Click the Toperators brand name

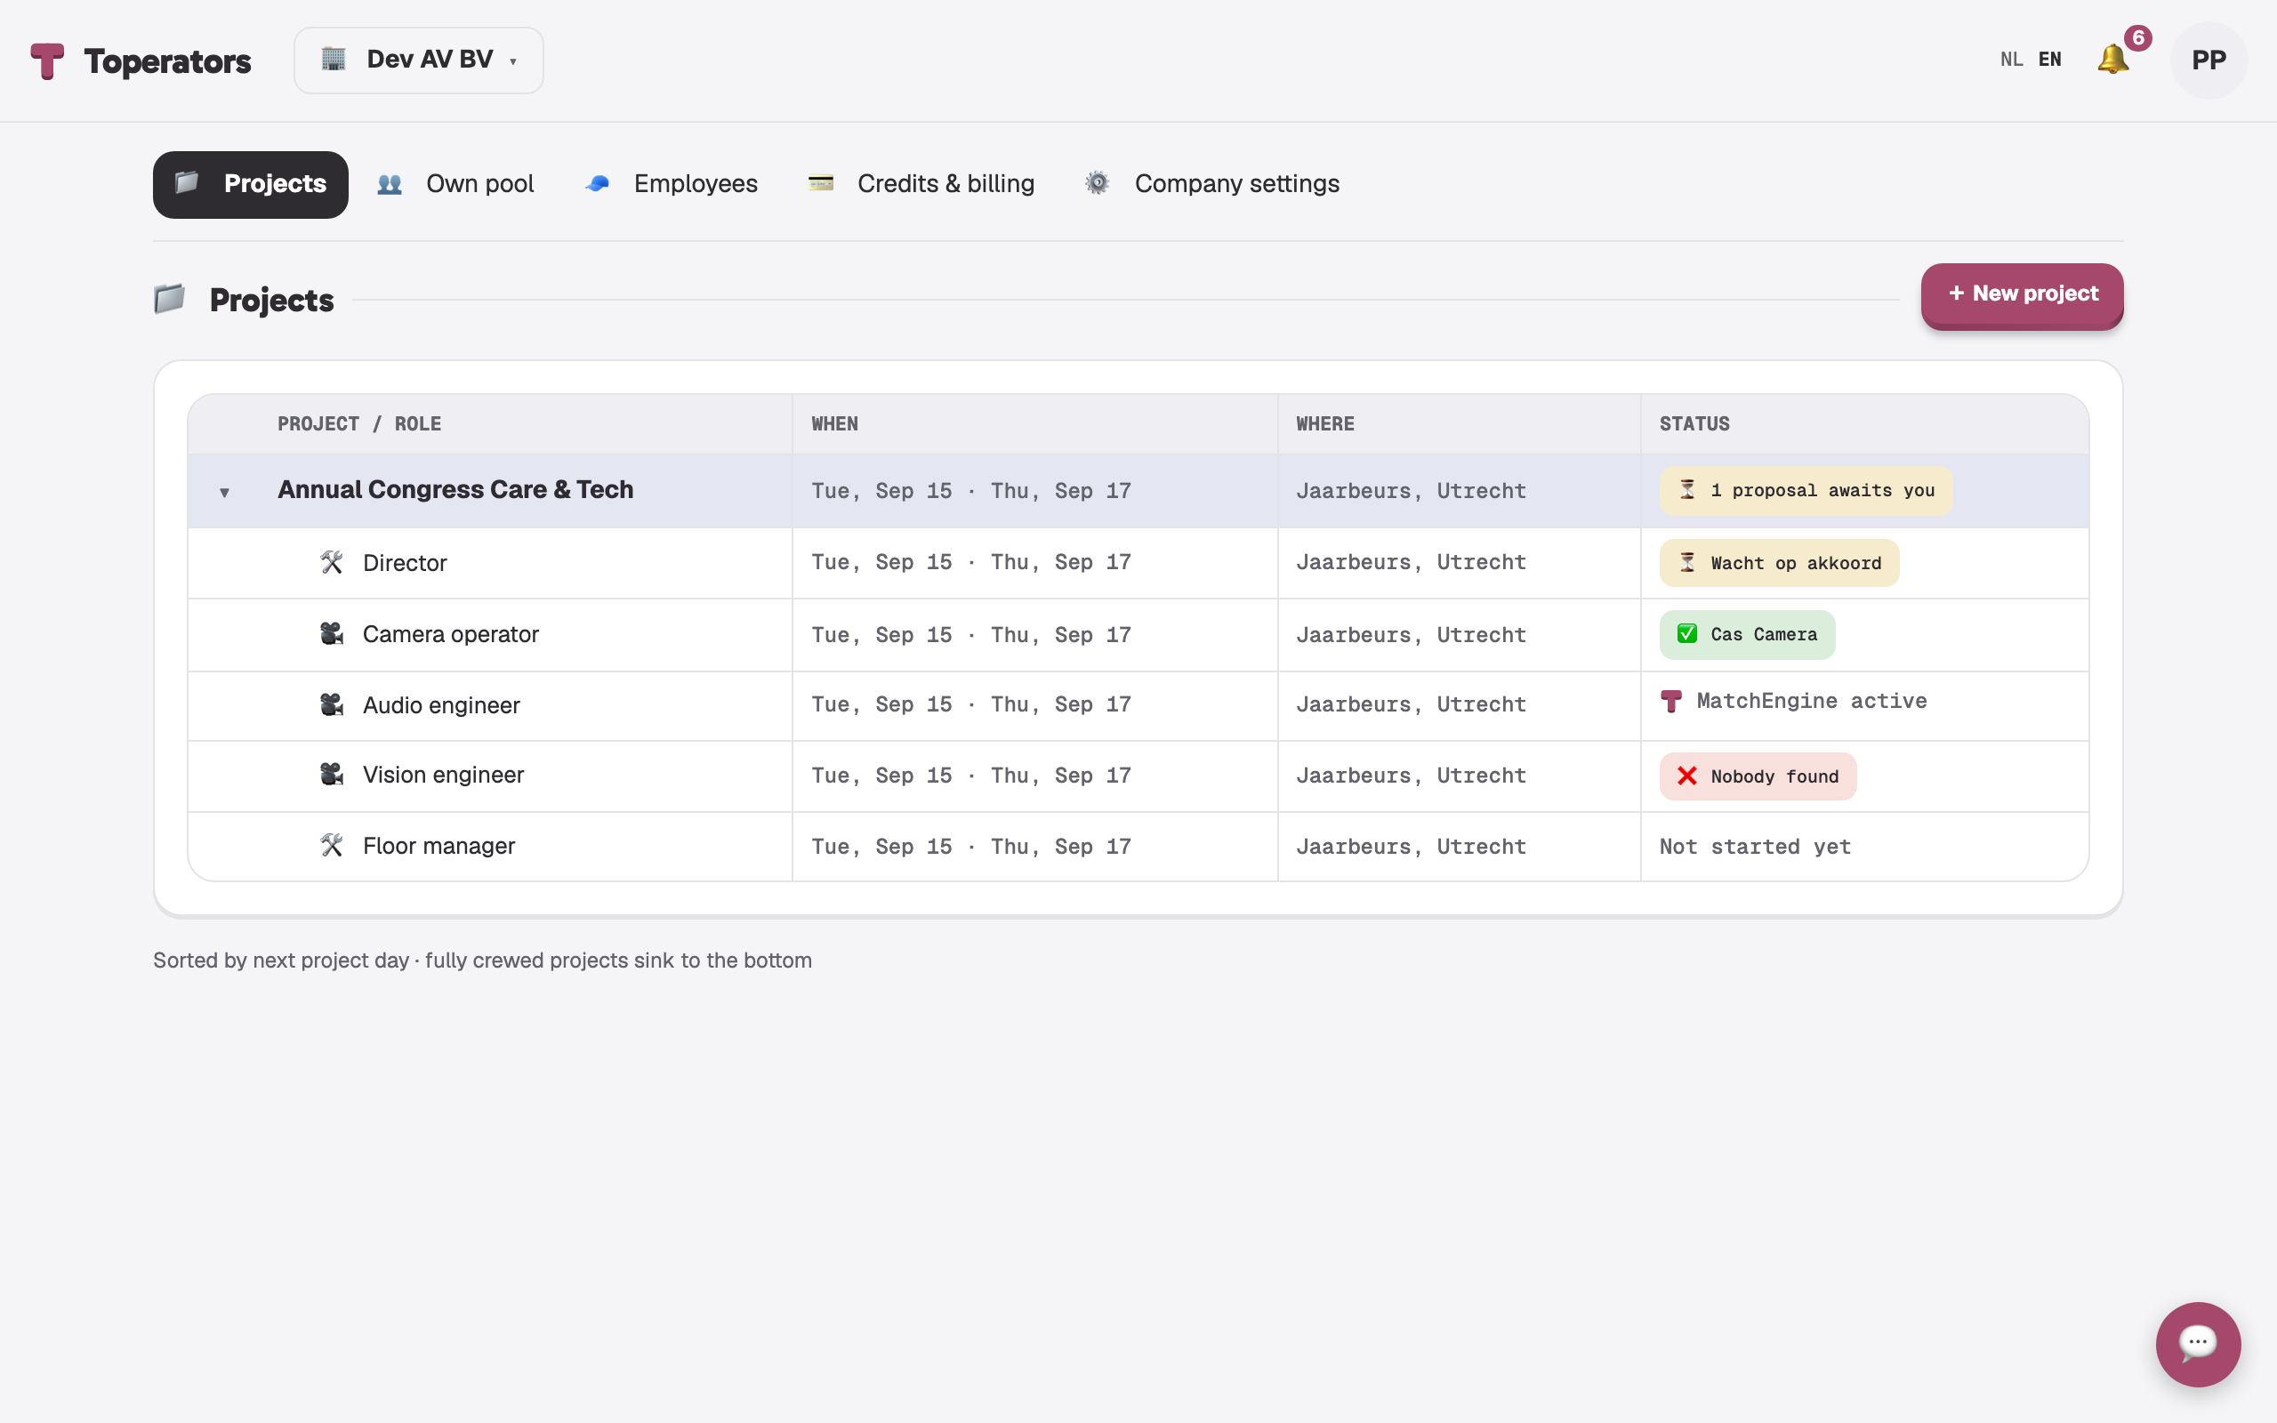pyautogui.click(x=167, y=62)
